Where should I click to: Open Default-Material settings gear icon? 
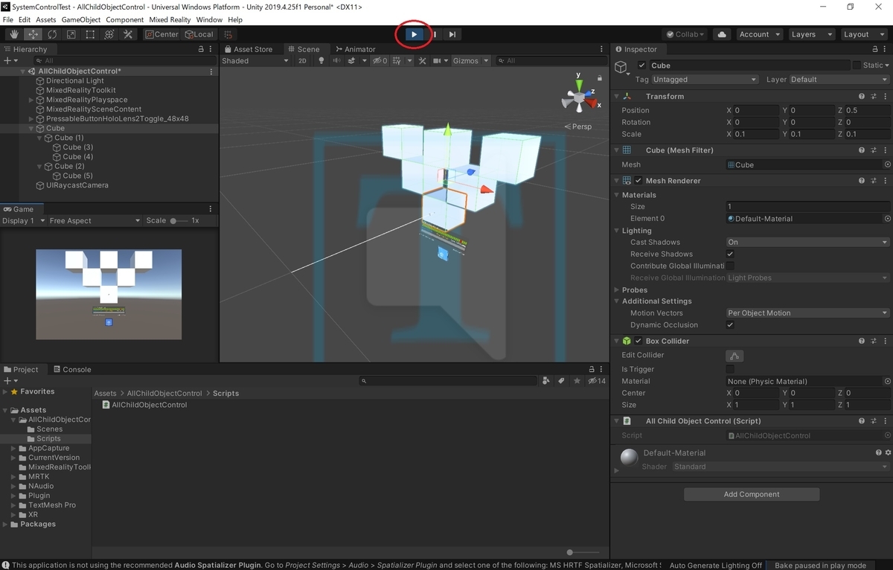[x=887, y=452]
